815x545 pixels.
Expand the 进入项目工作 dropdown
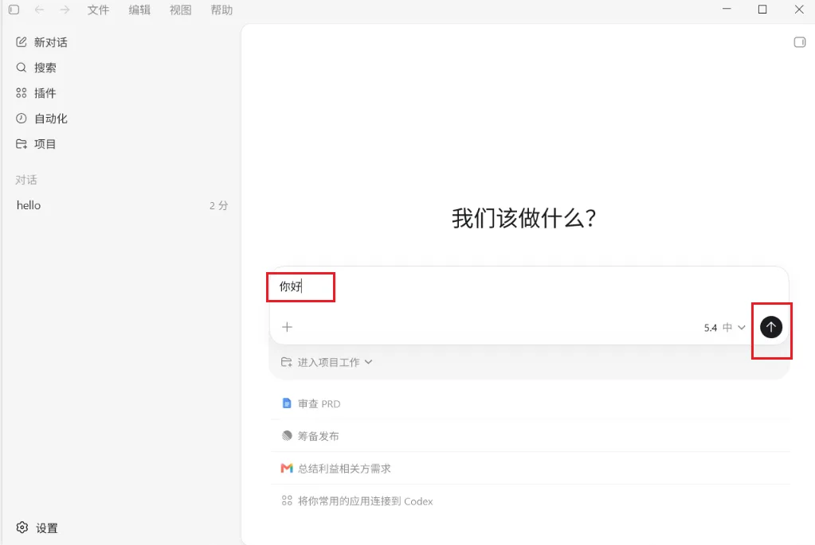(327, 362)
